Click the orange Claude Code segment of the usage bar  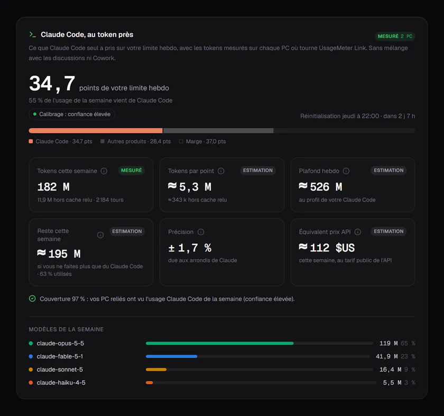[96, 130]
